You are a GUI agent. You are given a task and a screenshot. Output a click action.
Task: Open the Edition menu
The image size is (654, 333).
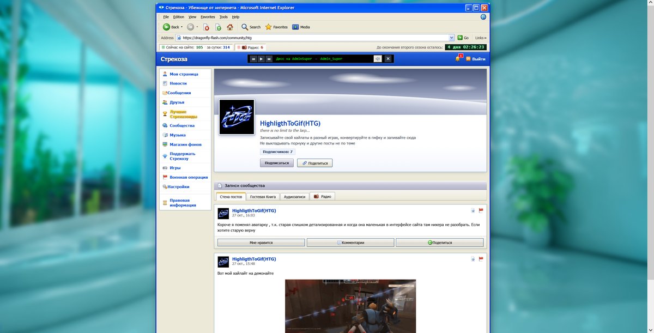tap(179, 17)
